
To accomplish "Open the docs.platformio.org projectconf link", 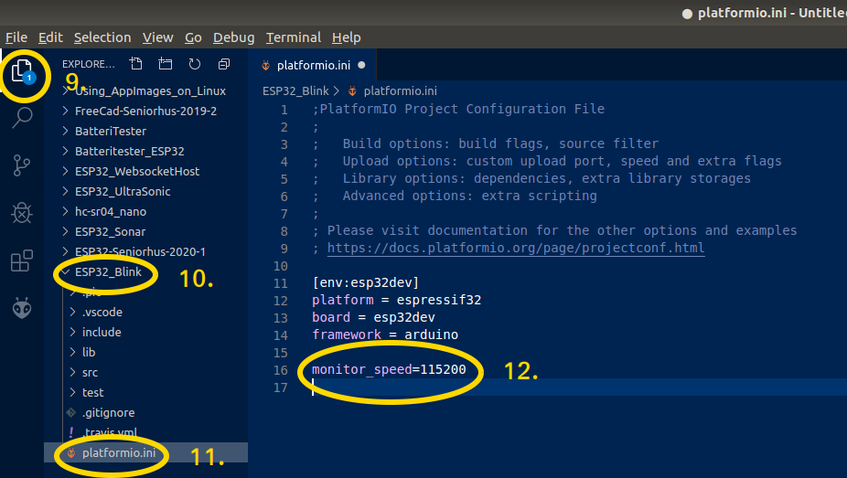I will coord(516,248).
